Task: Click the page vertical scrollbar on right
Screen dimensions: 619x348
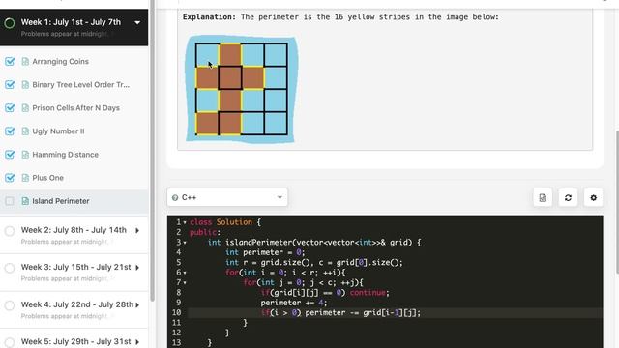Action: pos(617,201)
